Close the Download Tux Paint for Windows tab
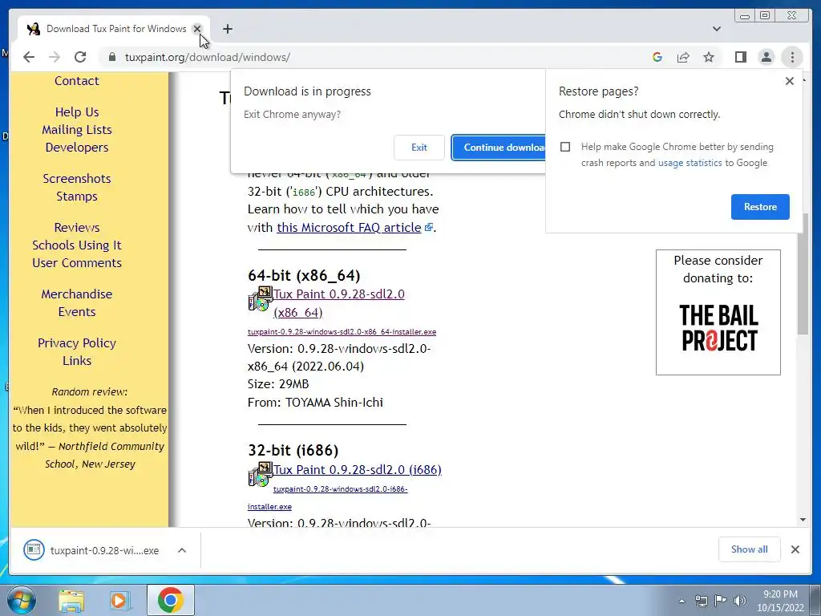This screenshot has width=821, height=616. 197,29
